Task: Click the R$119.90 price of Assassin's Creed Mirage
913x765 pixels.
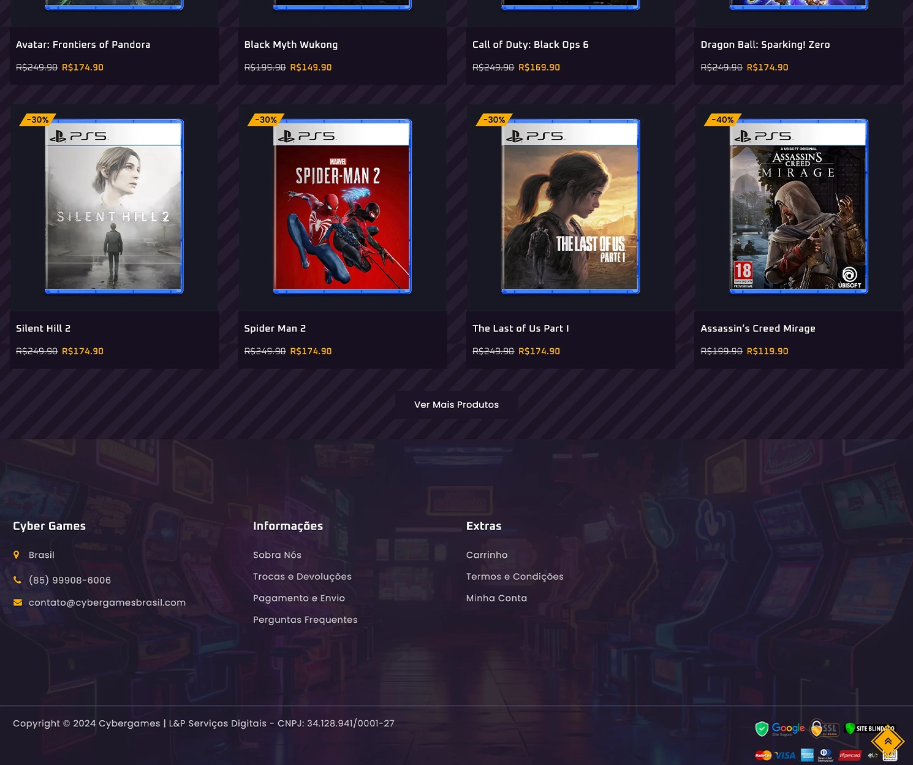Action: click(x=768, y=351)
